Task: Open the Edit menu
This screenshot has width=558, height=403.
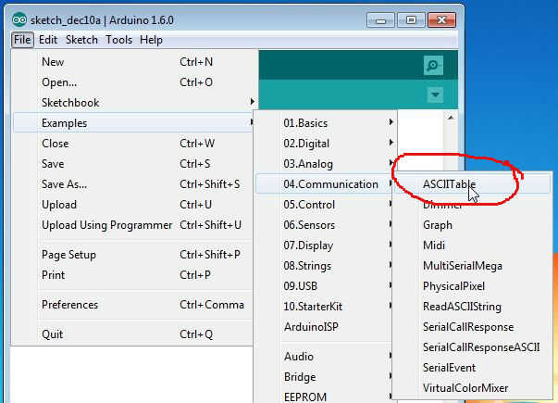Action: click(48, 40)
